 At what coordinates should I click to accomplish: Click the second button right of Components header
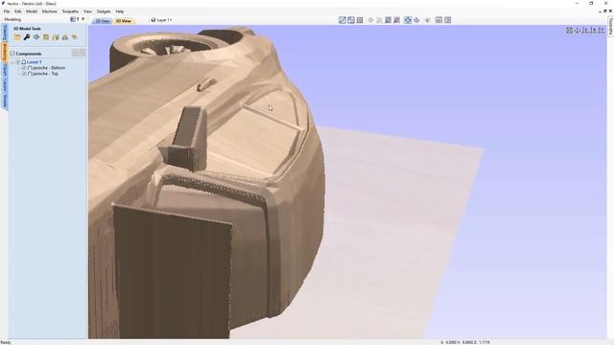(83, 53)
